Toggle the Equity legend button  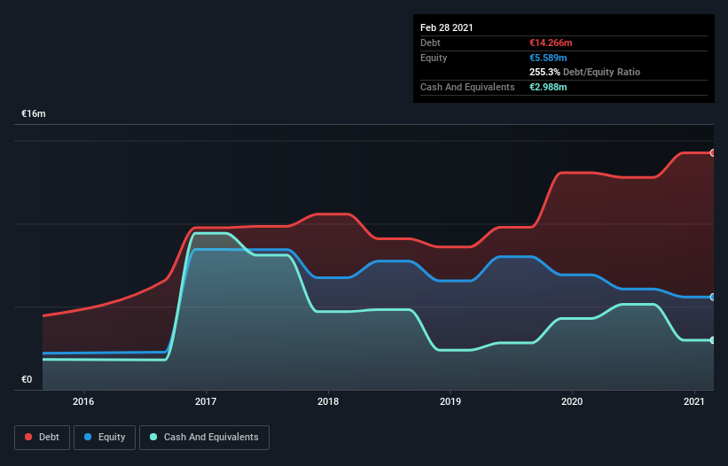[105, 438]
